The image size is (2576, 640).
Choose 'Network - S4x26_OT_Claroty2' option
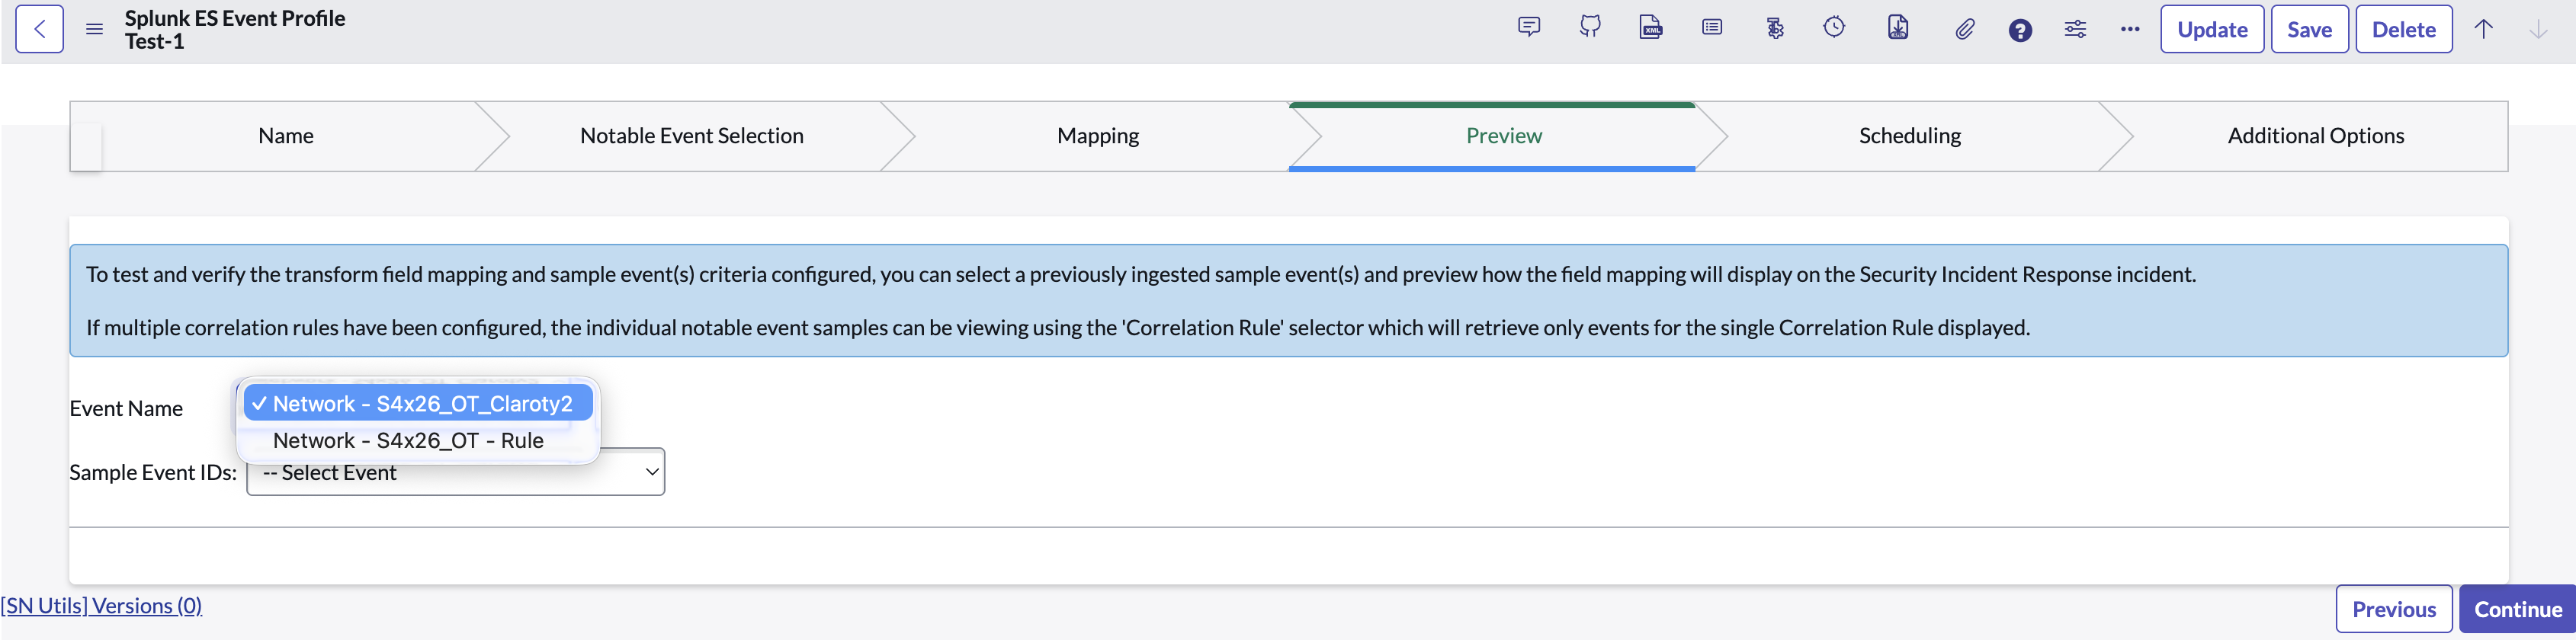418,403
